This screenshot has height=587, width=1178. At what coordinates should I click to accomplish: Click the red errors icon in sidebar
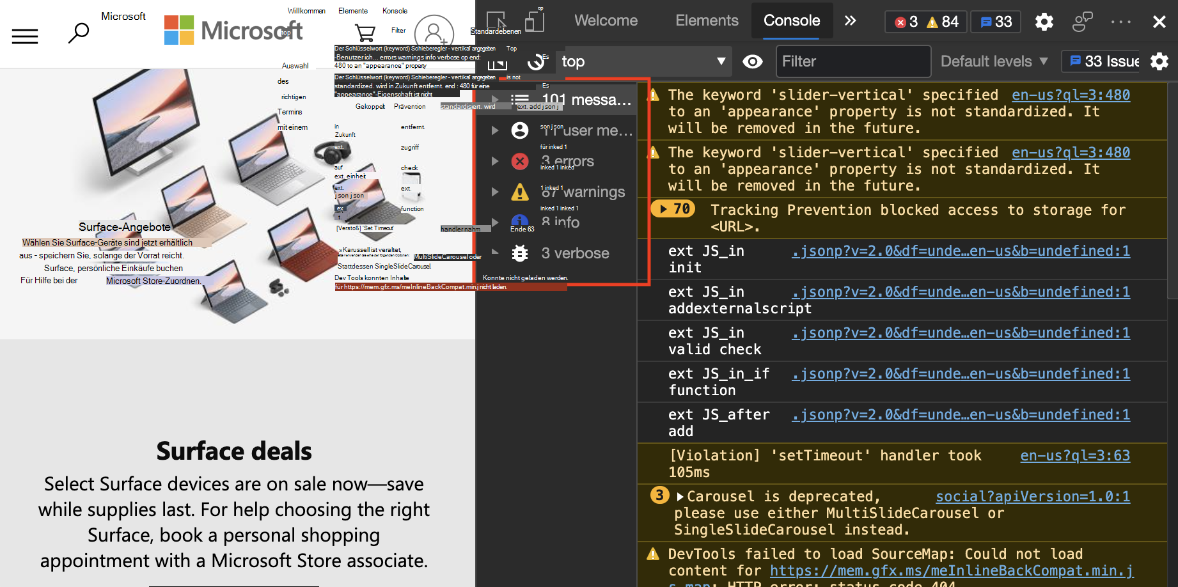pyautogui.click(x=520, y=161)
